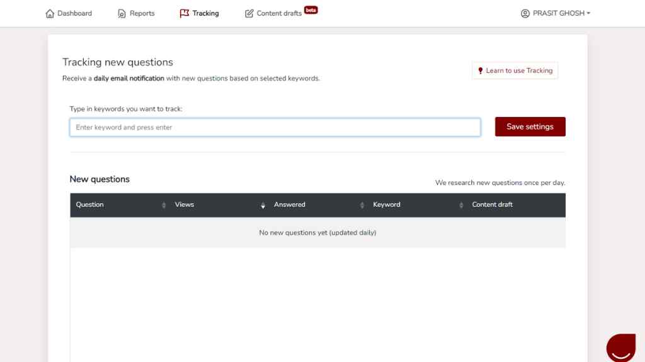Sort table by Views column arrows

(x=263, y=205)
